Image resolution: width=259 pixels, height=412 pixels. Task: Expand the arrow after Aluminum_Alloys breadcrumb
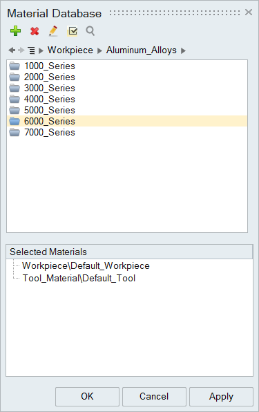(183, 50)
